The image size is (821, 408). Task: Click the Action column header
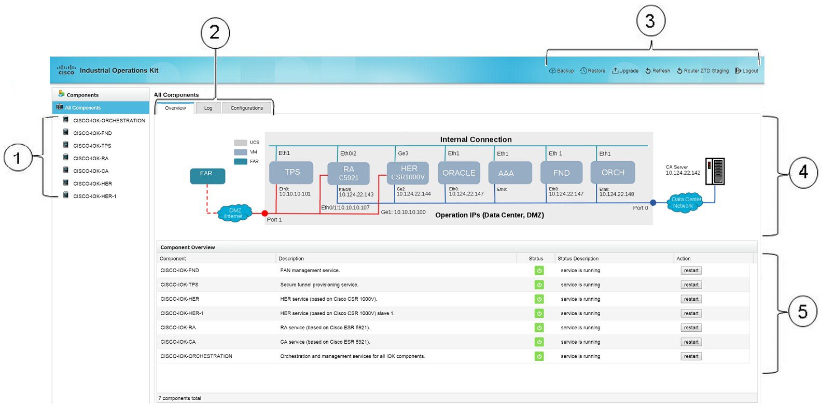pos(714,258)
